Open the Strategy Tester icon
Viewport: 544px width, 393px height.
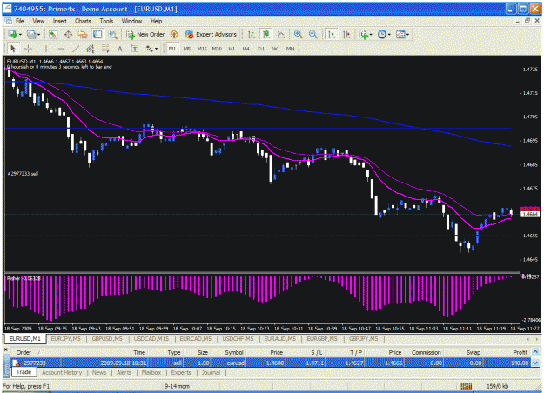tap(112, 34)
